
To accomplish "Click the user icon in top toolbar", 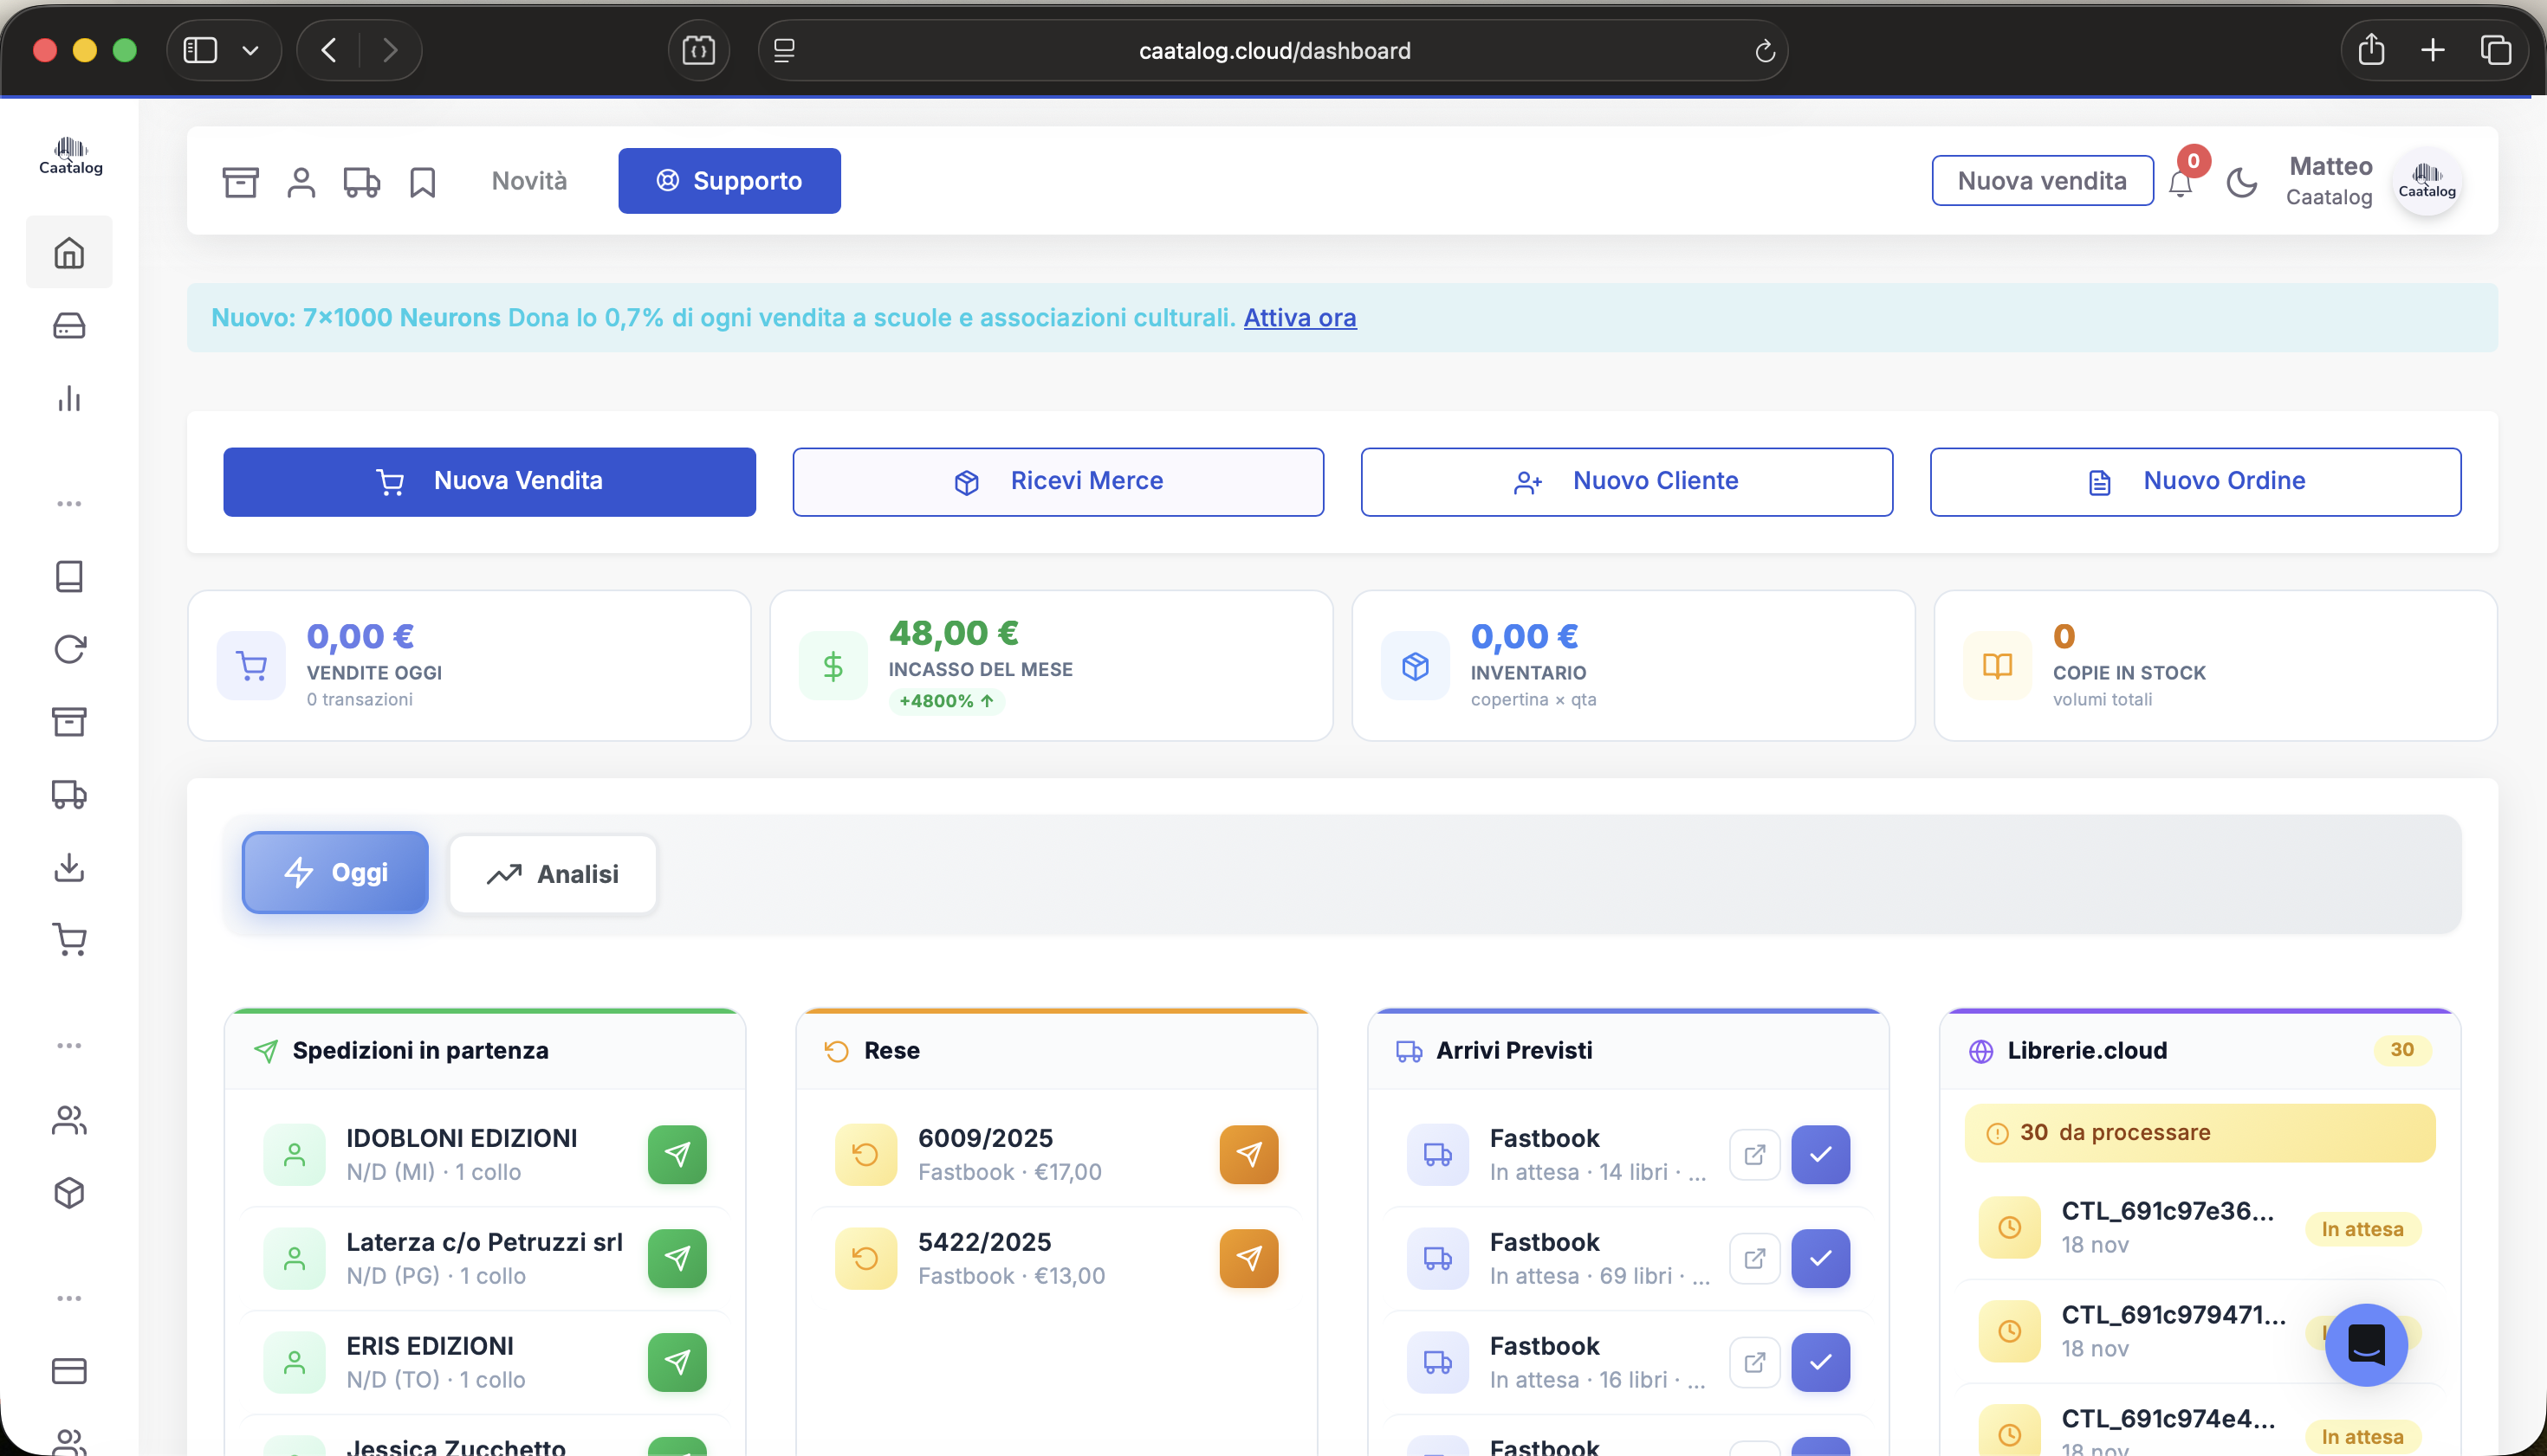I will (301, 181).
